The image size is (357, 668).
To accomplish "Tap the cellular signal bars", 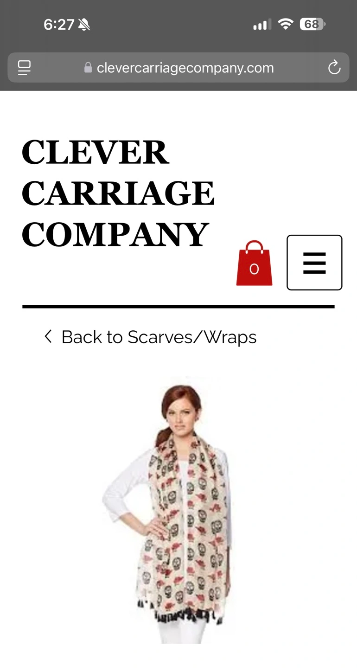I will pyautogui.click(x=262, y=25).
